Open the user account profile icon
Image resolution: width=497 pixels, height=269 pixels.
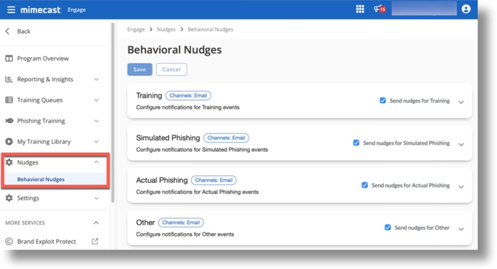[466, 9]
